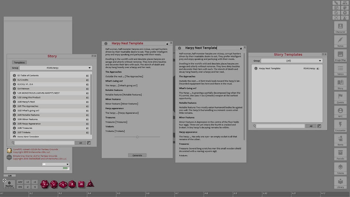350x197 pixels.
Task: Open the Image|Map sidebar panel
Action: coord(340,56)
